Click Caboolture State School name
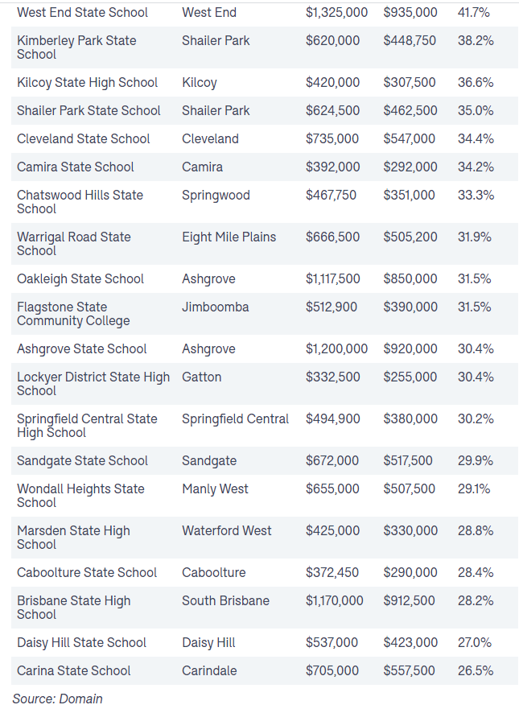Screen dimensions: 519x709 click(87, 572)
